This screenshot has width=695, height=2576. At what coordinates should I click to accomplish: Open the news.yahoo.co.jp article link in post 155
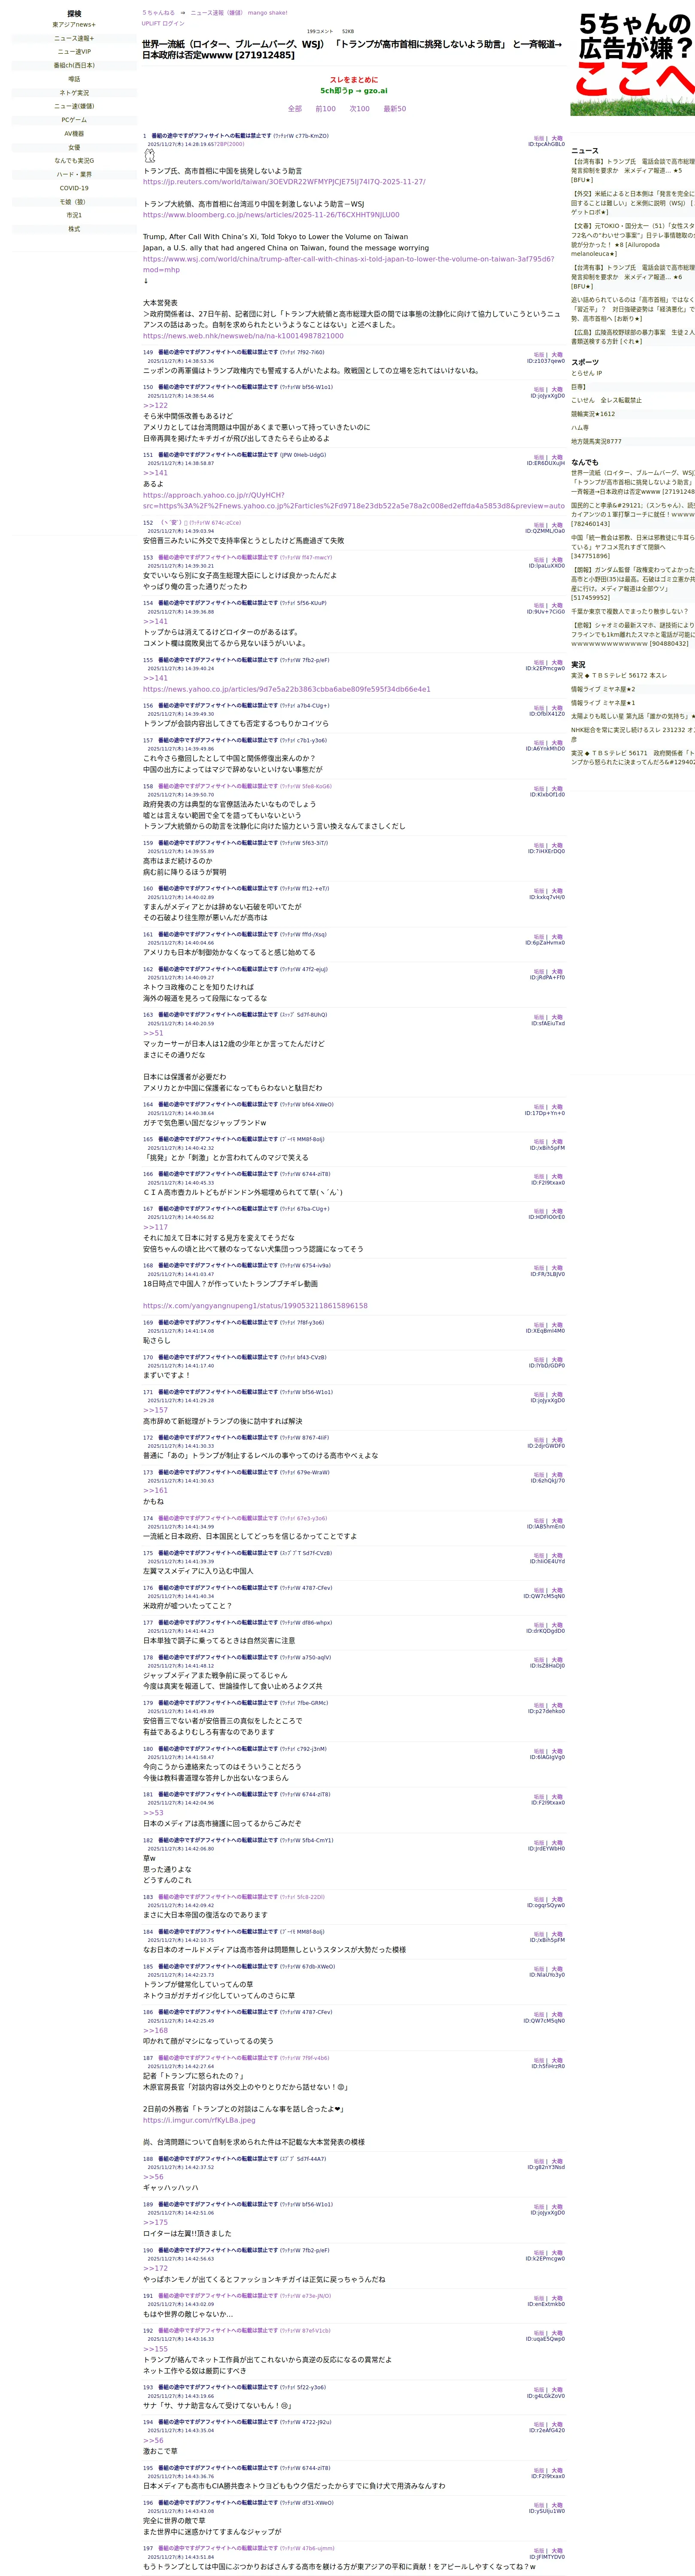(287, 689)
